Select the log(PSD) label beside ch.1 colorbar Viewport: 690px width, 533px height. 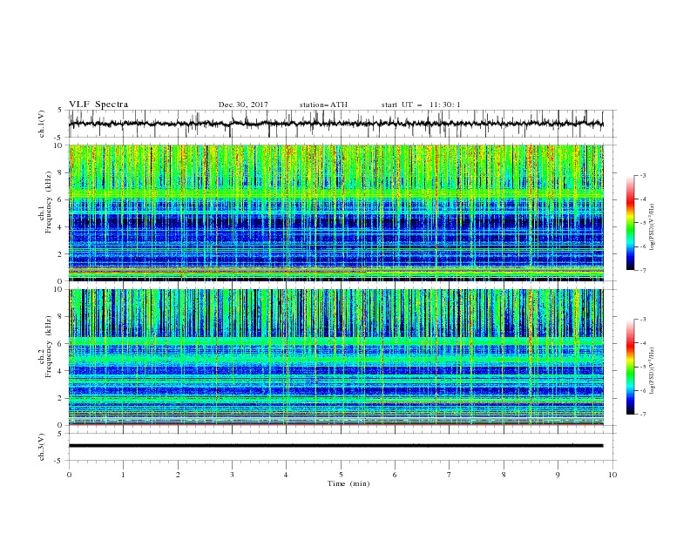coord(652,227)
